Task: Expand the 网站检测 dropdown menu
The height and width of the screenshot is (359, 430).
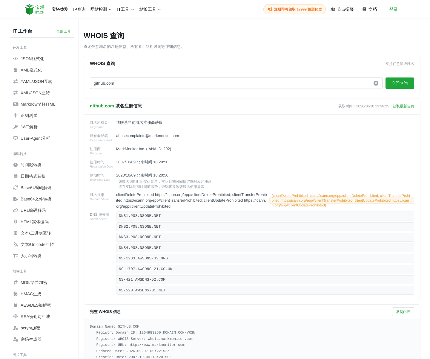Action: click(101, 9)
